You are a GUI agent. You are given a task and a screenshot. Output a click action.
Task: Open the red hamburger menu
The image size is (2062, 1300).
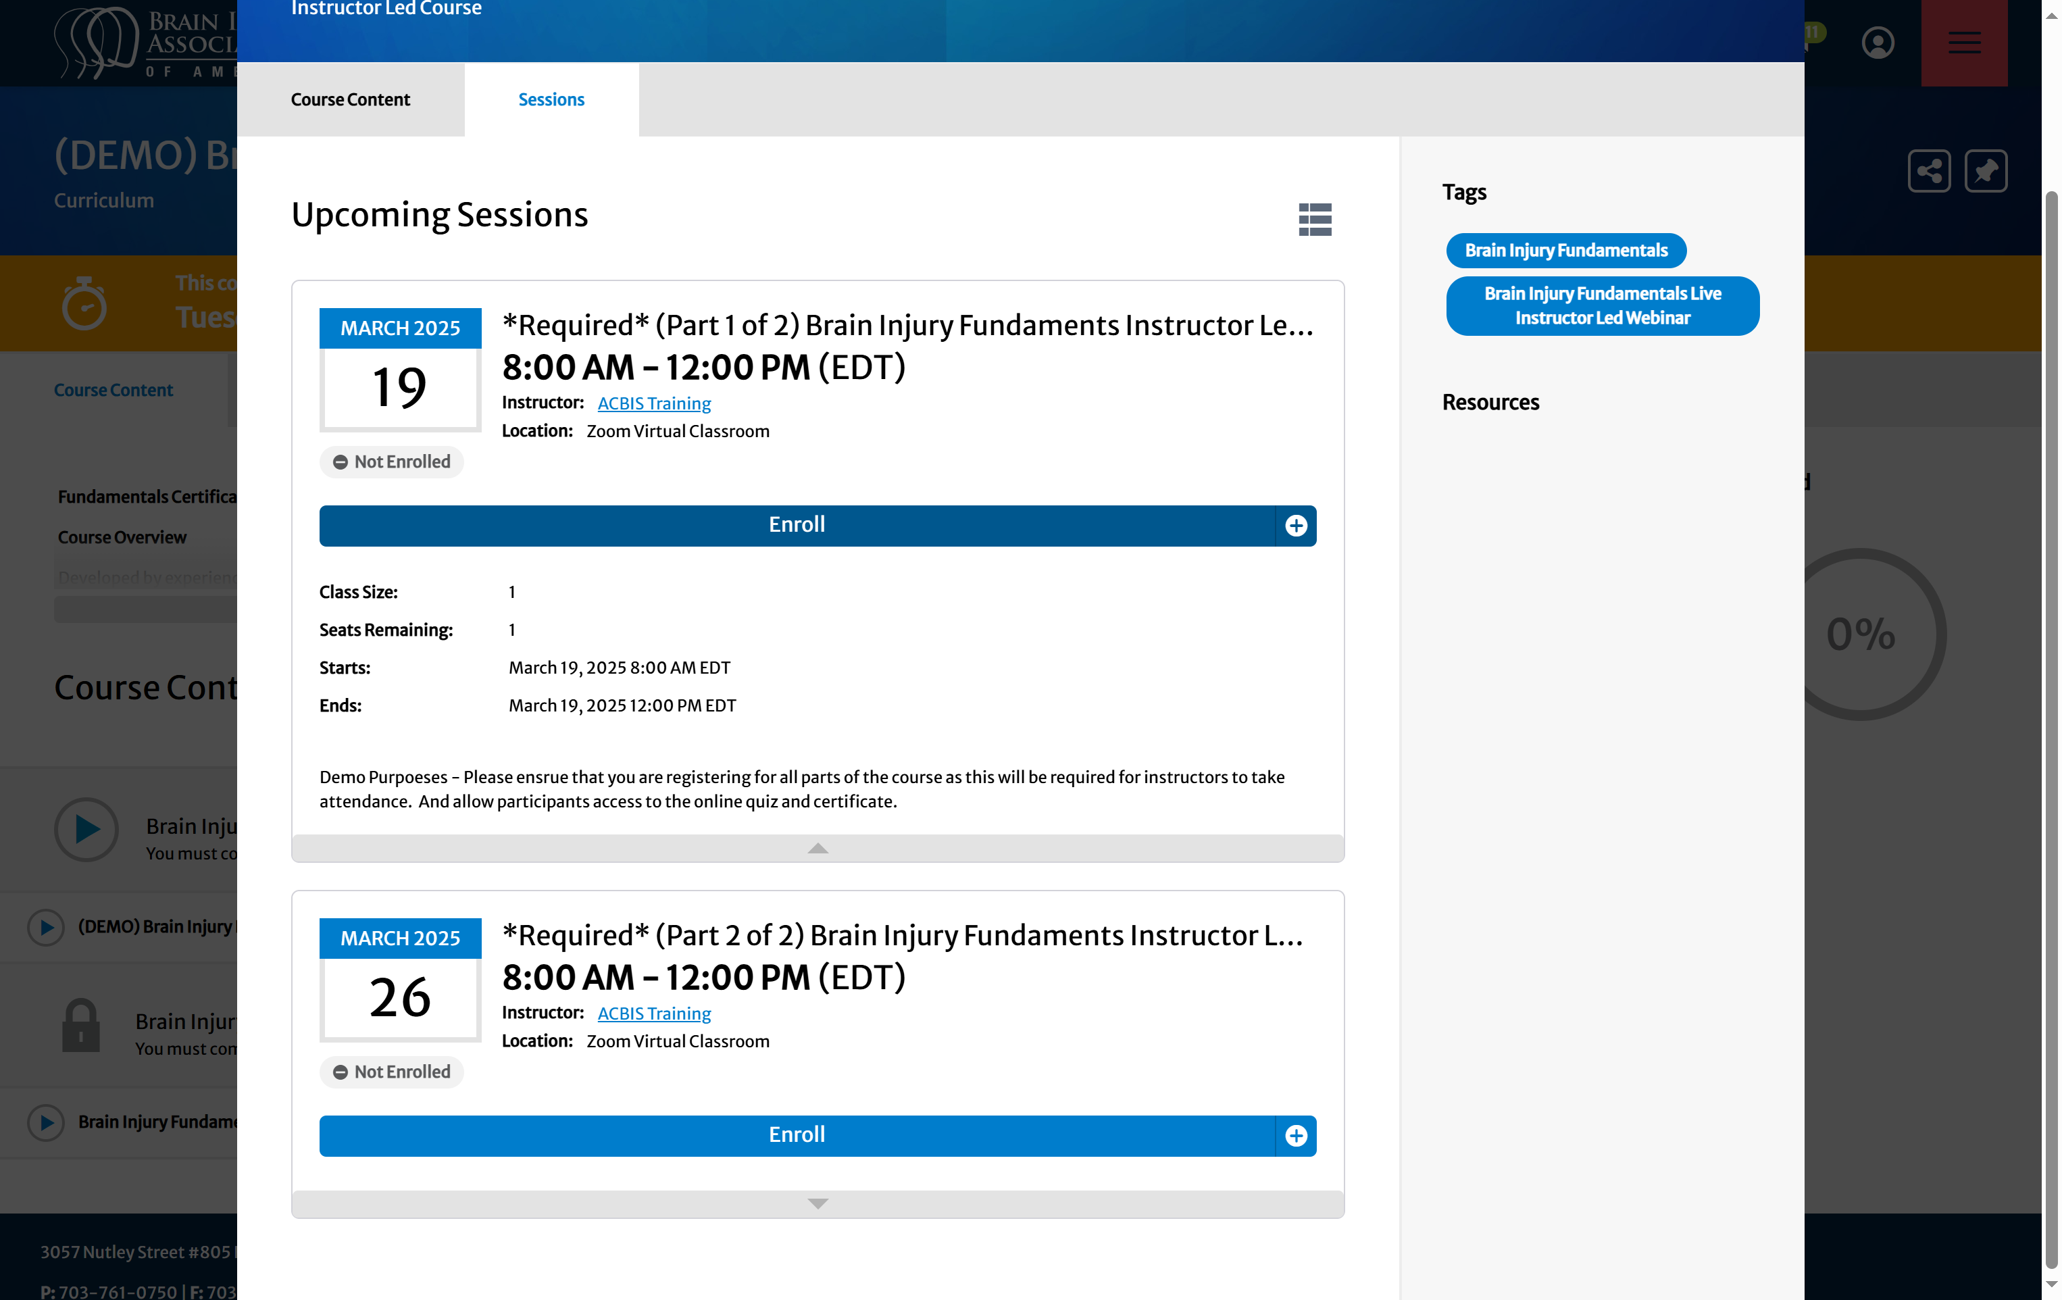click(x=1963, y=43)
